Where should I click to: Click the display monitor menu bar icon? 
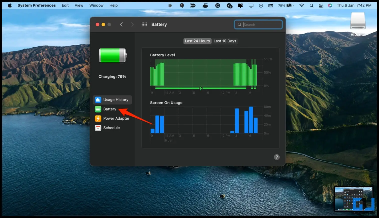coord(251,5)
